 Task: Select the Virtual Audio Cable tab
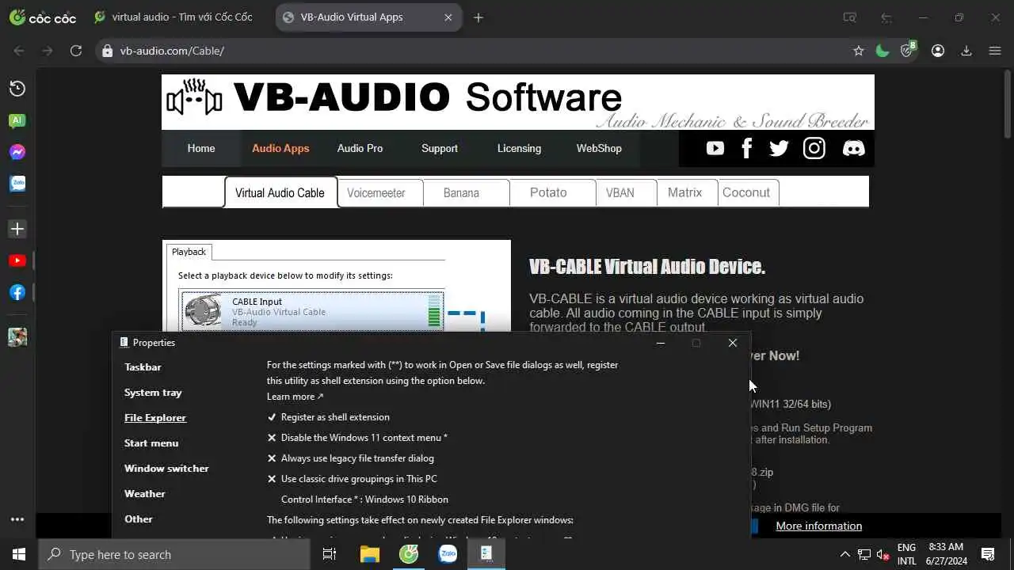pyautogui.click(x=280, y=192)
